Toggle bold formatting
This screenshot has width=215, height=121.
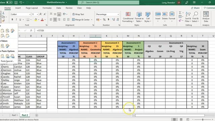click(12, 19)
